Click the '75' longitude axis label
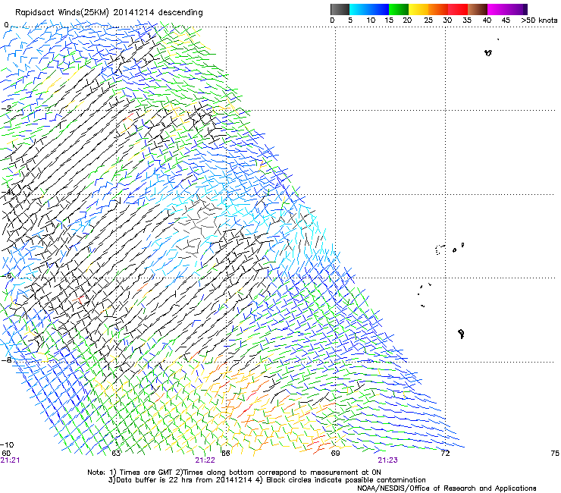 click(x=555, y=454)
